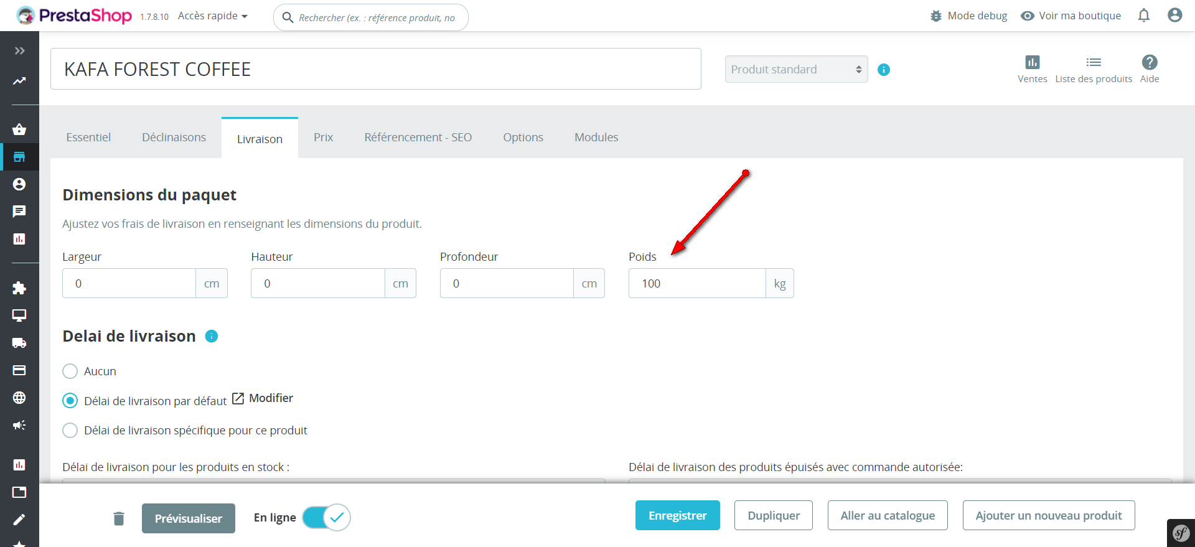The width and height of the screenshot is (1195, 547).
Task: Open Customer Service chat bubble icon
Action: click(x=19, y=212)
